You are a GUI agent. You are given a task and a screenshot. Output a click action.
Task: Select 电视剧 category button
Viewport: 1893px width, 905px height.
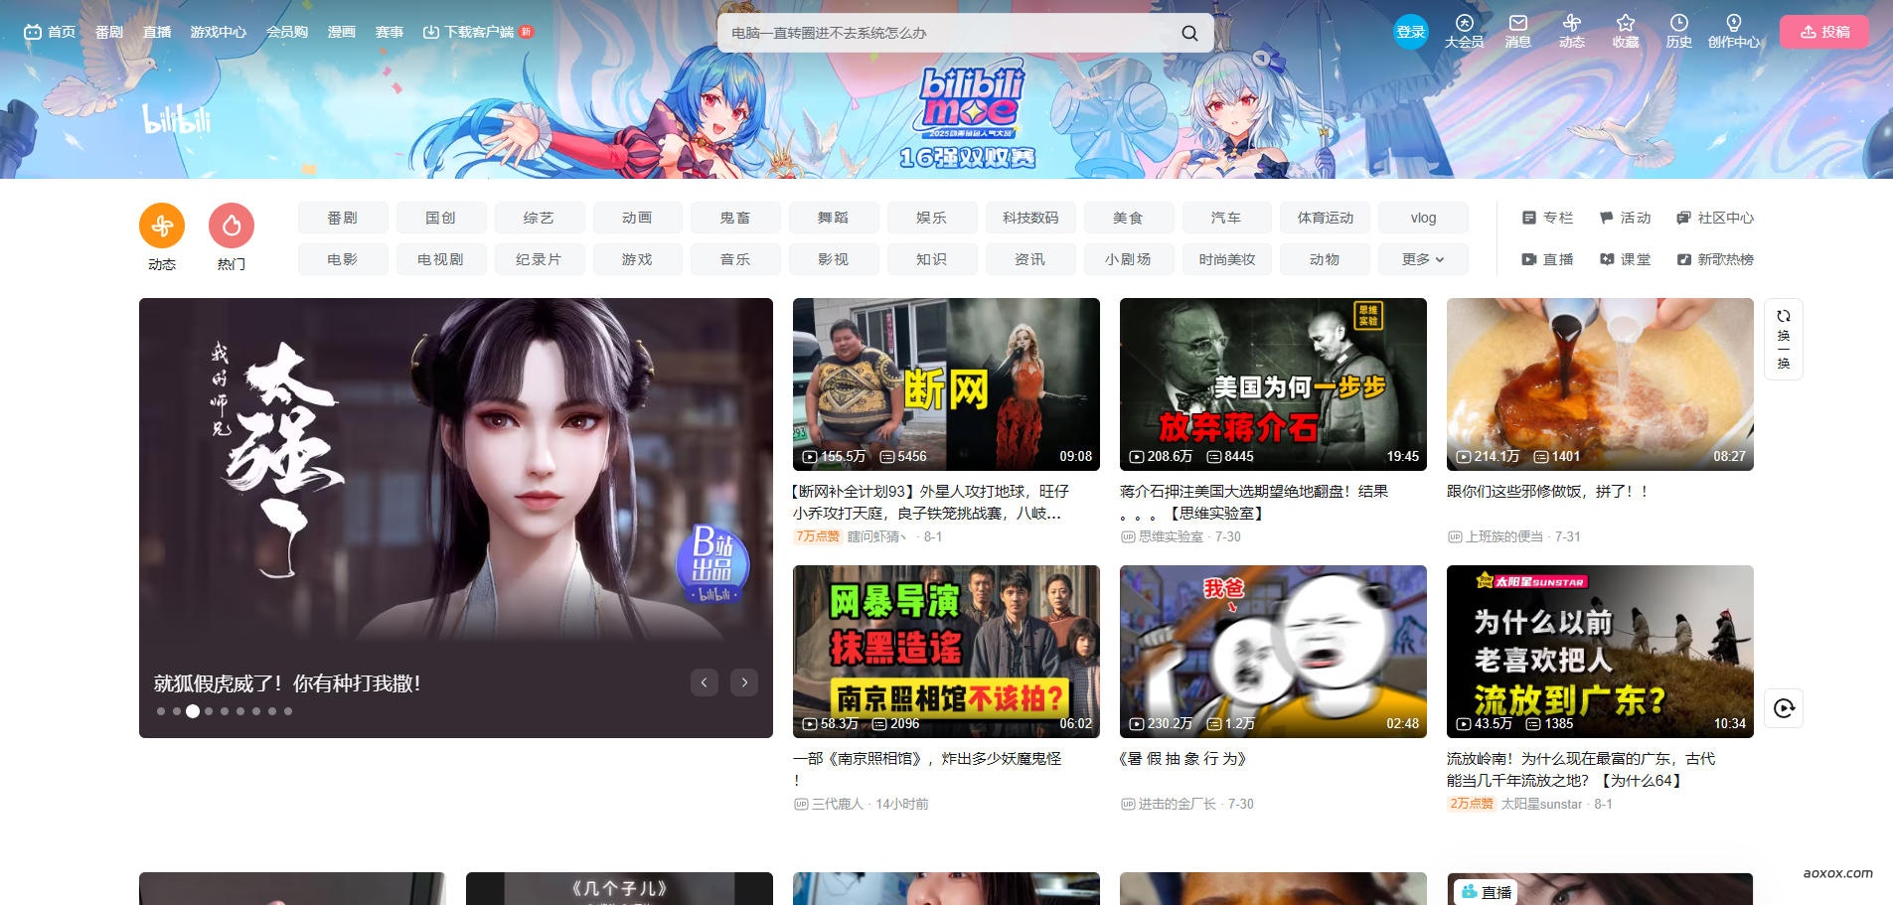pyautogui.click(x=440, y=259)
